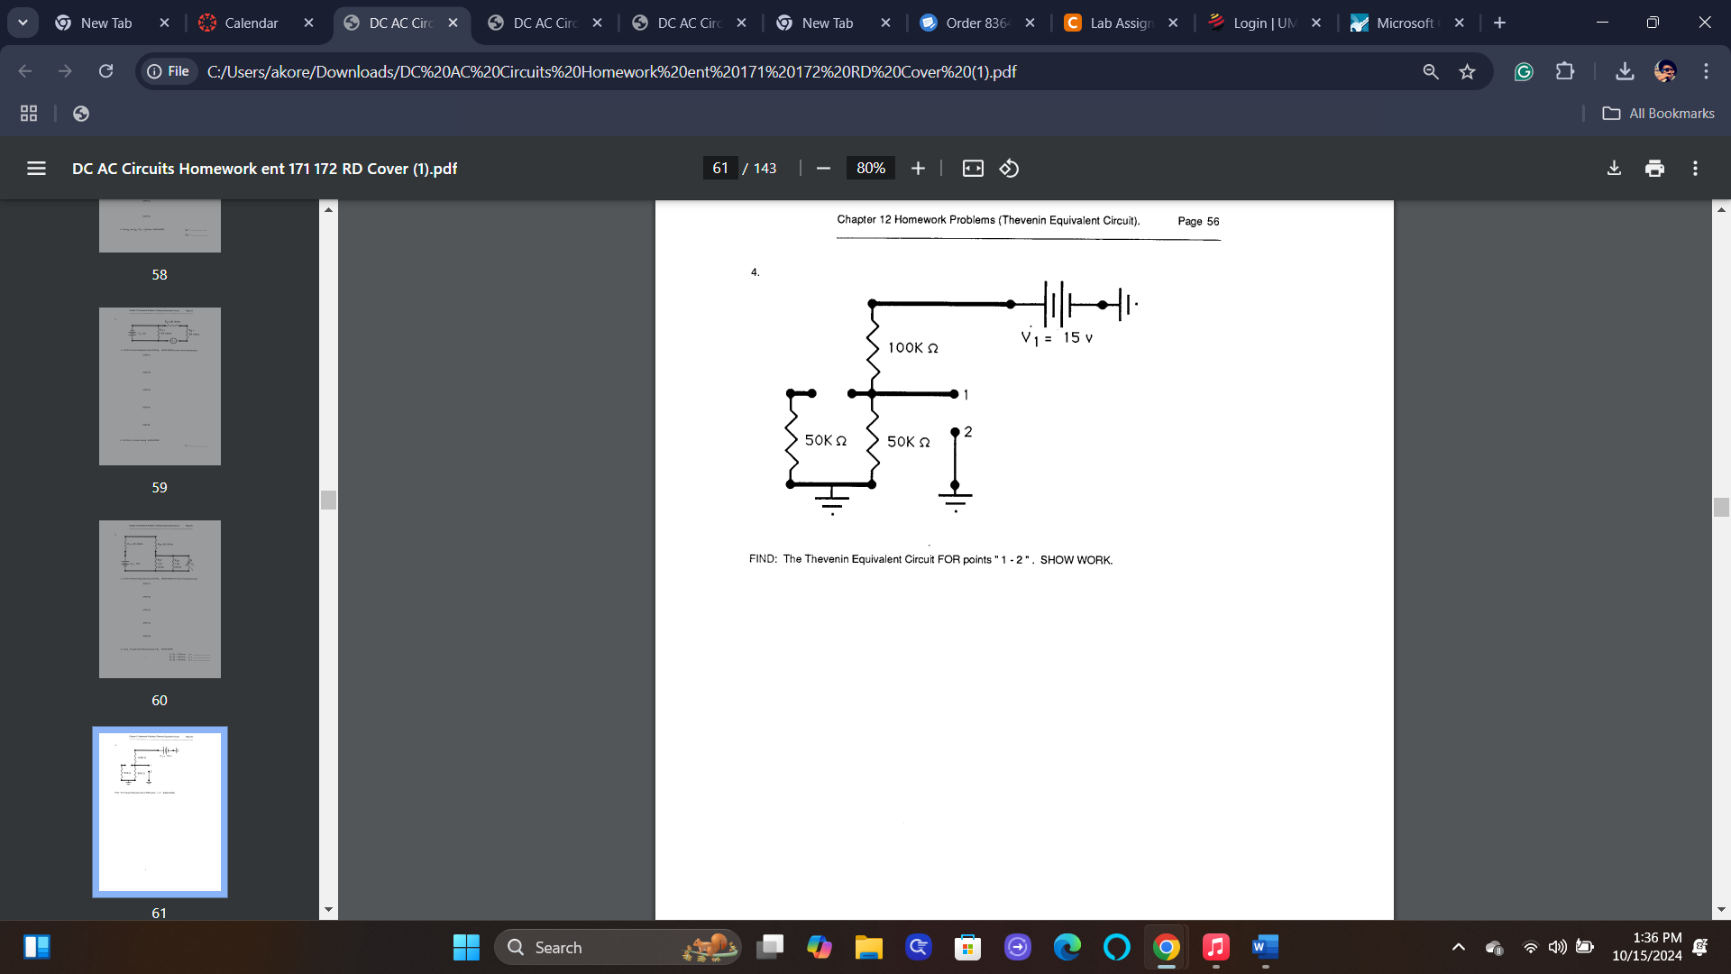
Task: Open the PDF sidebar menu
Action: click(35, 168)
